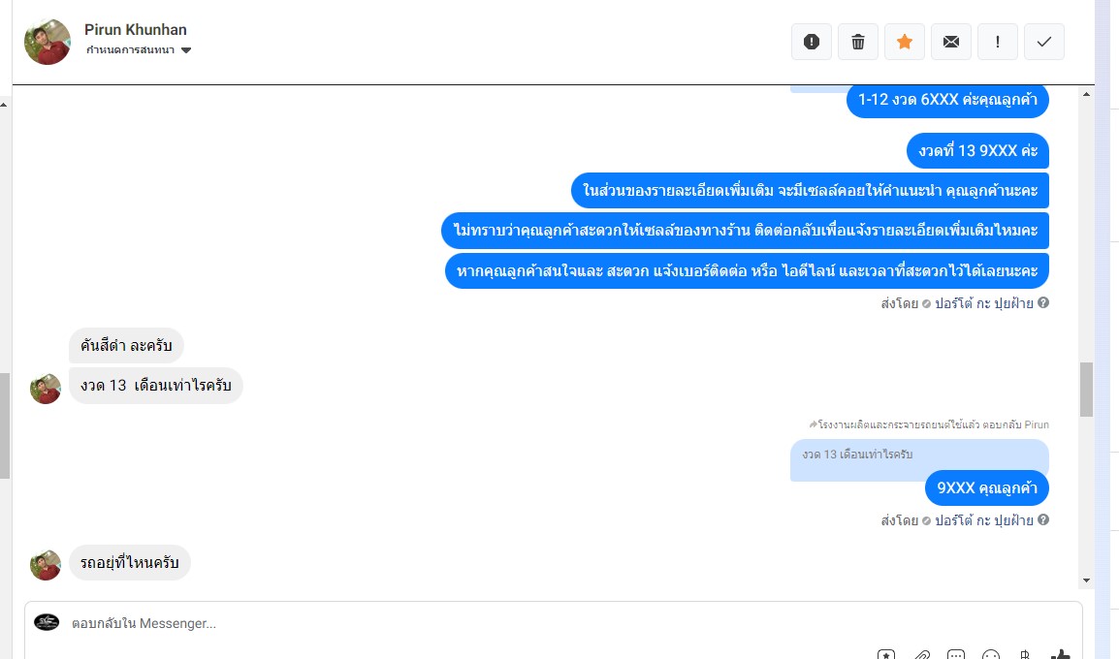Mark conversation as spam via octagon icon

(812, 42)
